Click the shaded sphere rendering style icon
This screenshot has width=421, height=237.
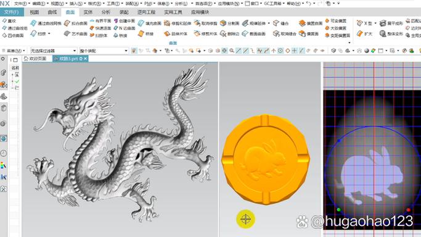(367, 51)
